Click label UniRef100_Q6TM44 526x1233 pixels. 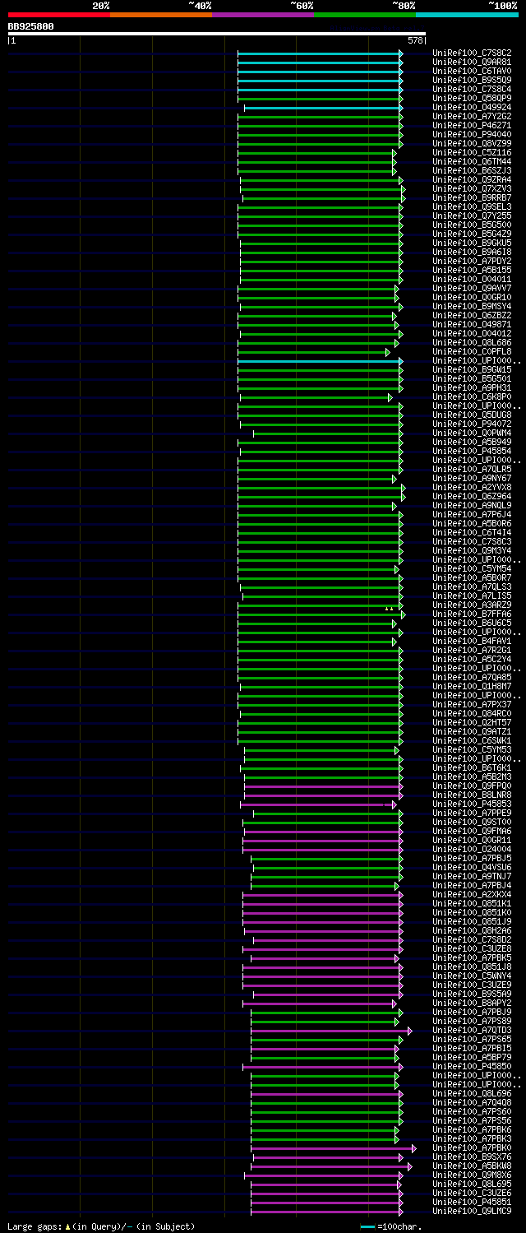coord(472,162)
